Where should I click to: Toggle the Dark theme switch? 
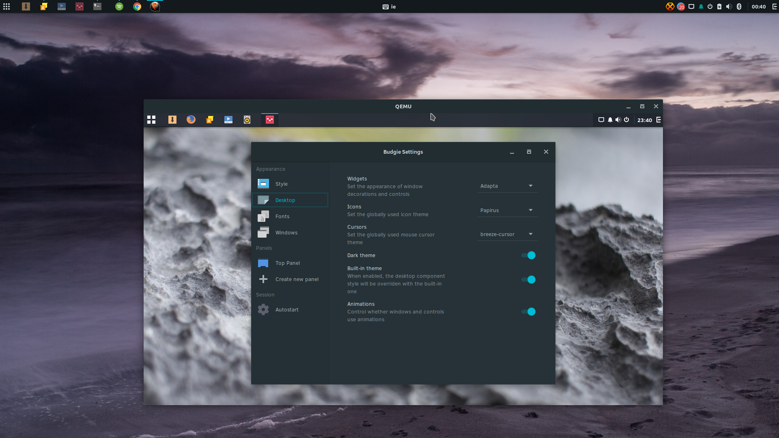click(528, 255)
